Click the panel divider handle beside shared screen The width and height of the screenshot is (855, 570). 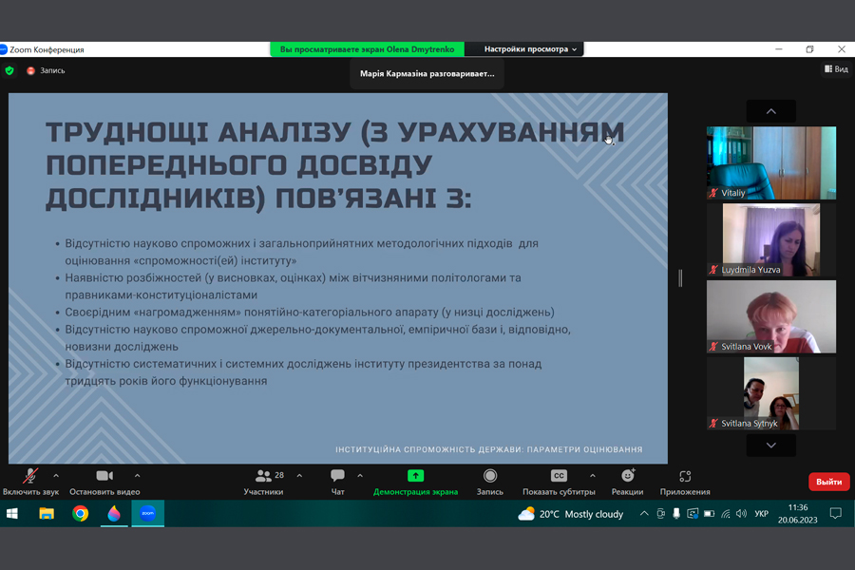pos(680,278)
